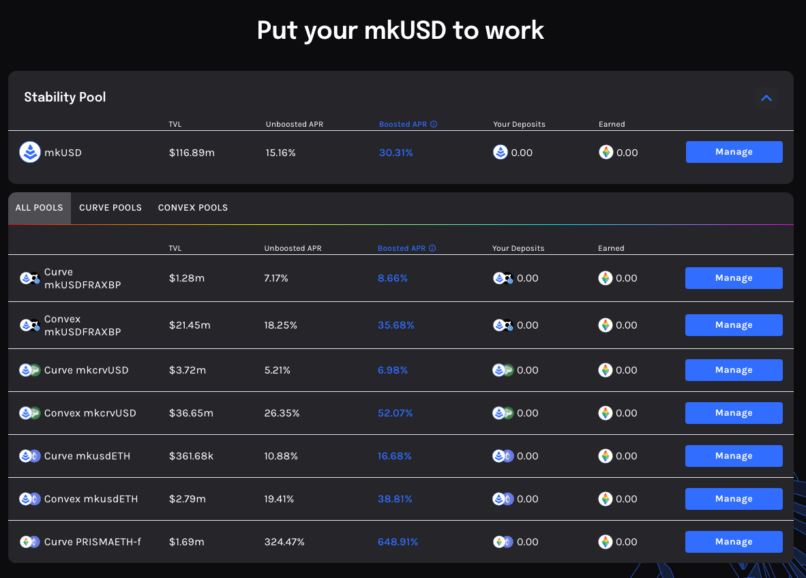Image resolution: width=806 pixels, height=578 pixels.
Task: Click the Curve mkusdETH pool icon
Action: (x=30, y=456)
